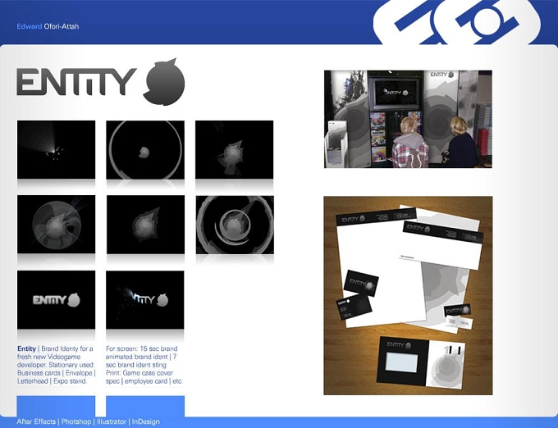Open the stationery mockup image on wood

(408, 295)
